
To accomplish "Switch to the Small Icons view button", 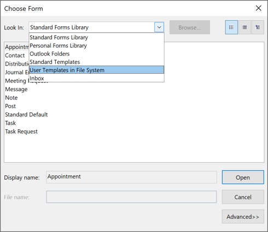I will point(231,27).
